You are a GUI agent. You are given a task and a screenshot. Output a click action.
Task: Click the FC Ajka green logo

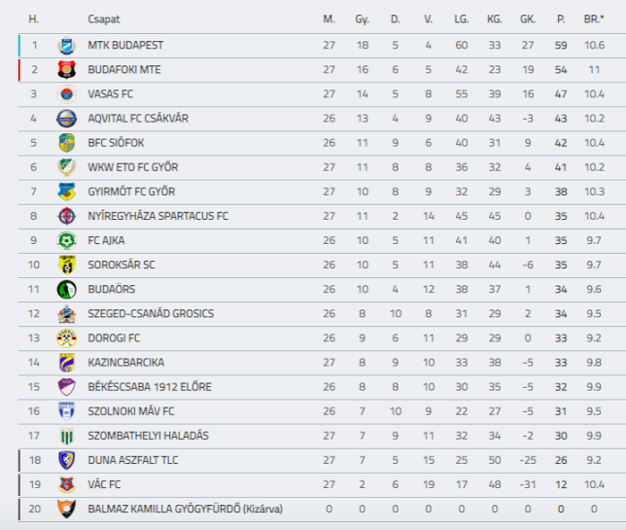pyautogui.click(x=67, y=240)
